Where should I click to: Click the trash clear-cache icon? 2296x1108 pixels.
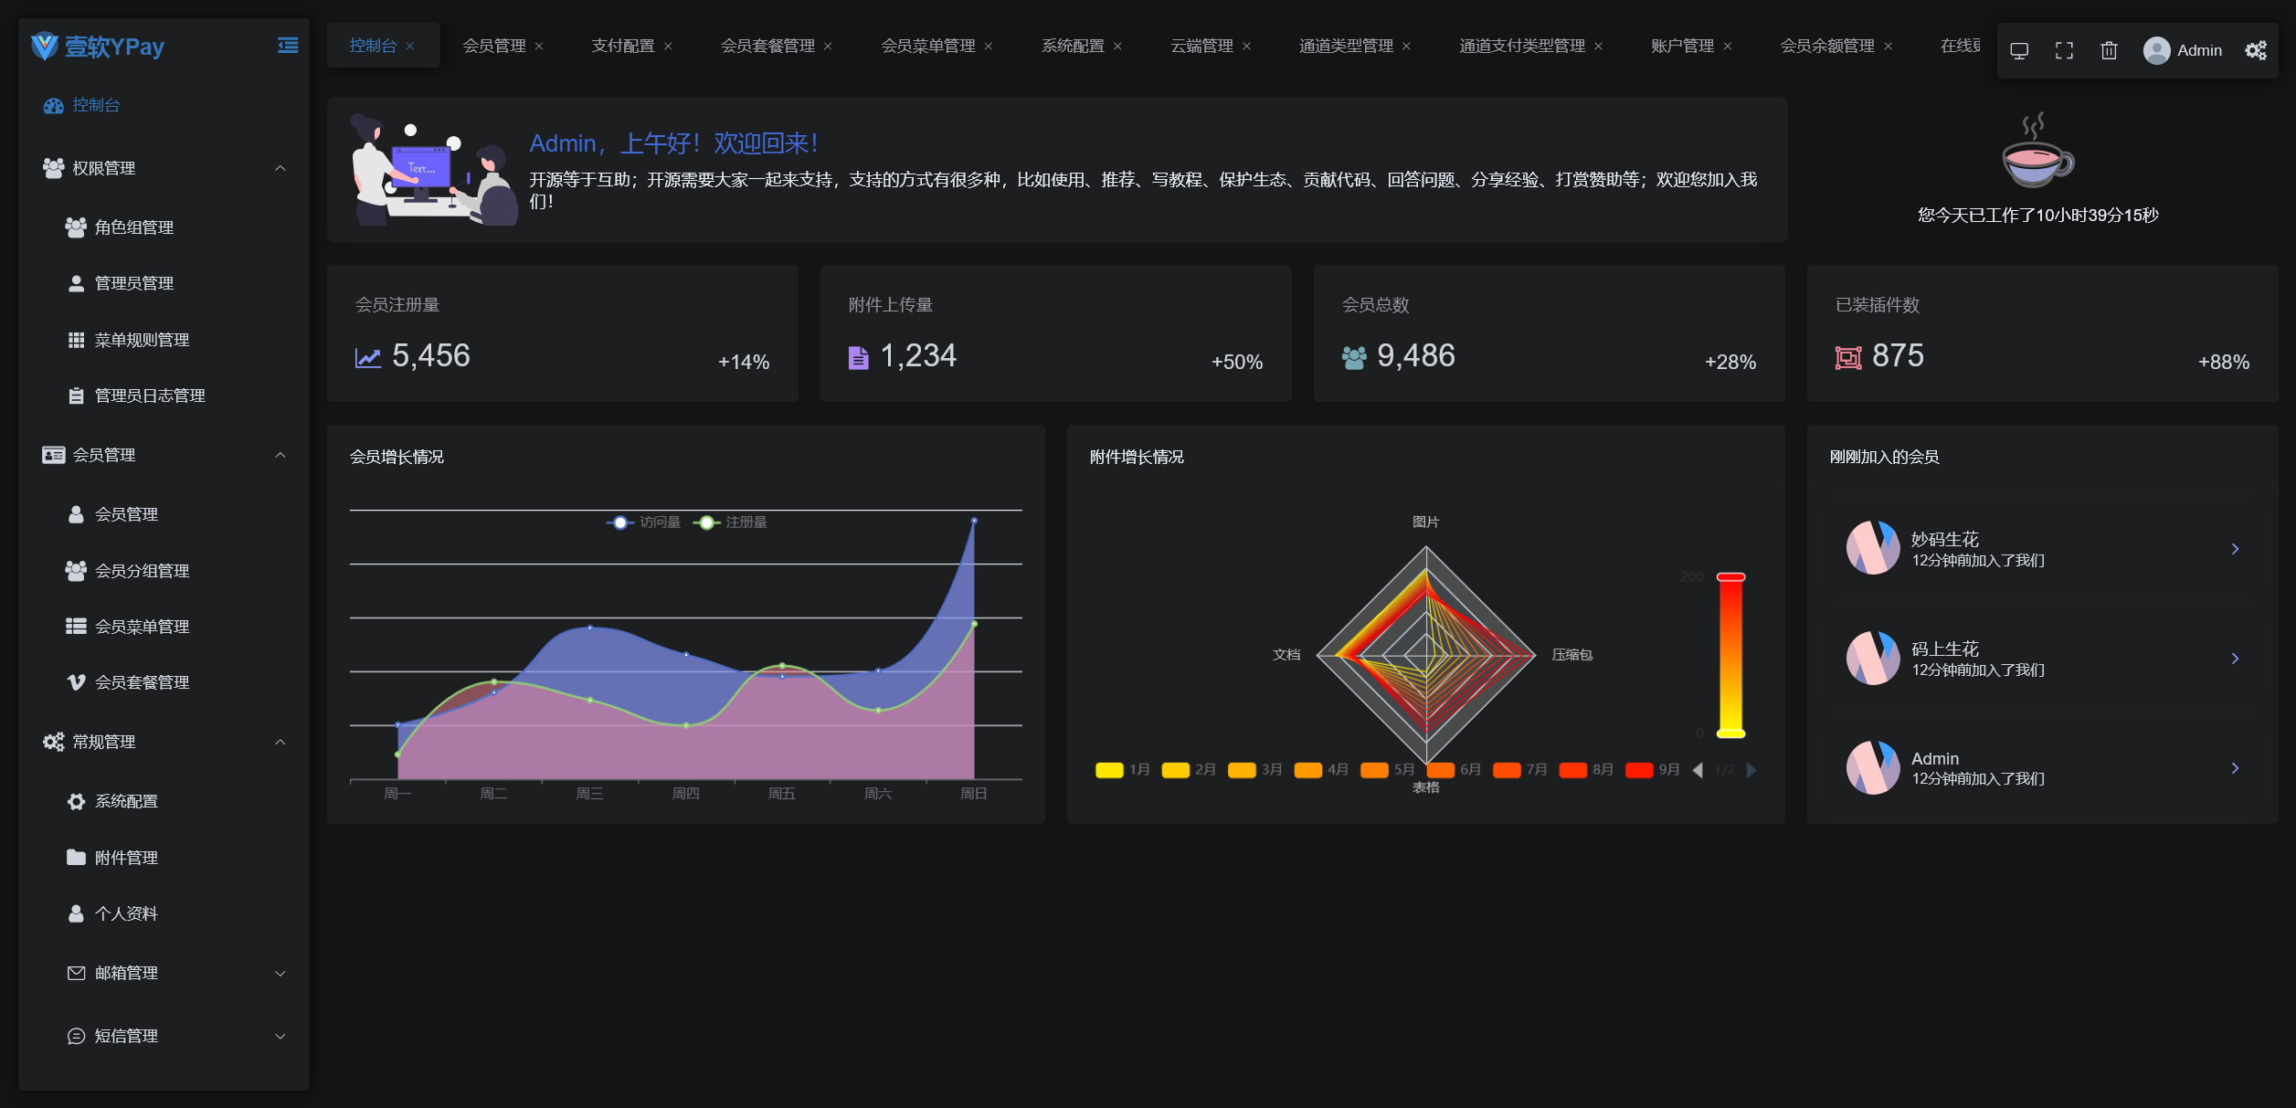(x=2109, y=50)
